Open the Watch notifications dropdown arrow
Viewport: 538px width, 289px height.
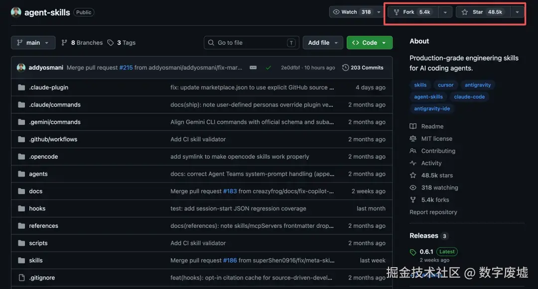379,12
